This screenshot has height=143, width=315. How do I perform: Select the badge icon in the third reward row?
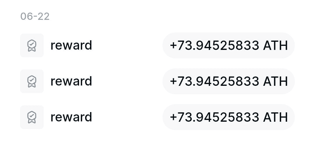point(32,117)
